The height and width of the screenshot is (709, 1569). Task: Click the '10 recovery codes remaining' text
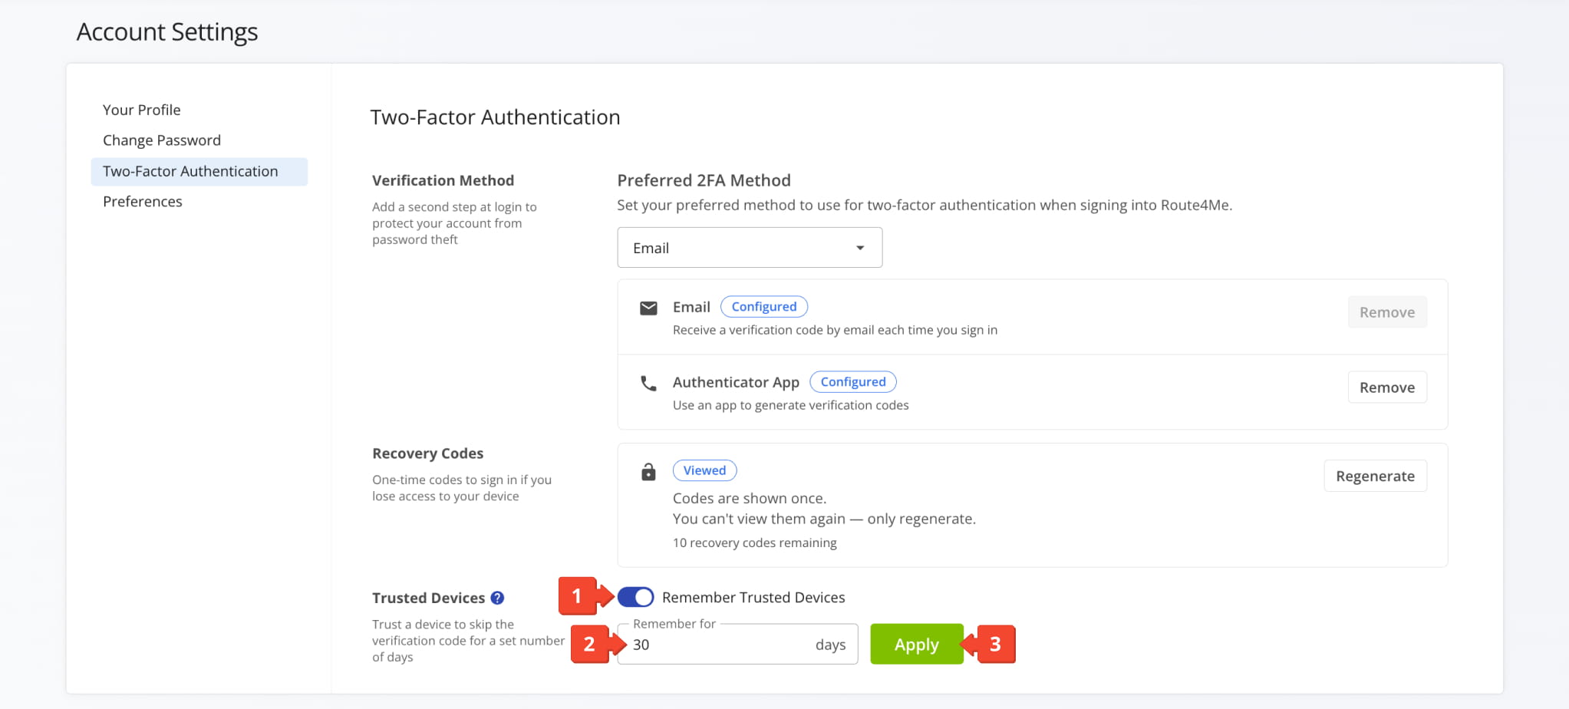point(755,543)
